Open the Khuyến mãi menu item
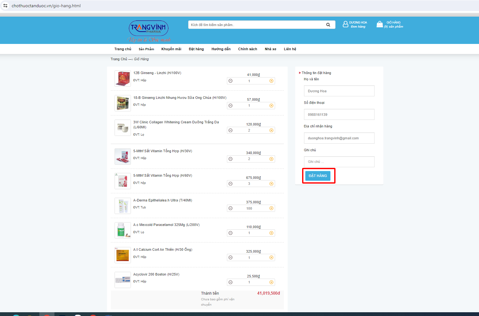This screenshot has height=316, width=479. tap(171, 49)
